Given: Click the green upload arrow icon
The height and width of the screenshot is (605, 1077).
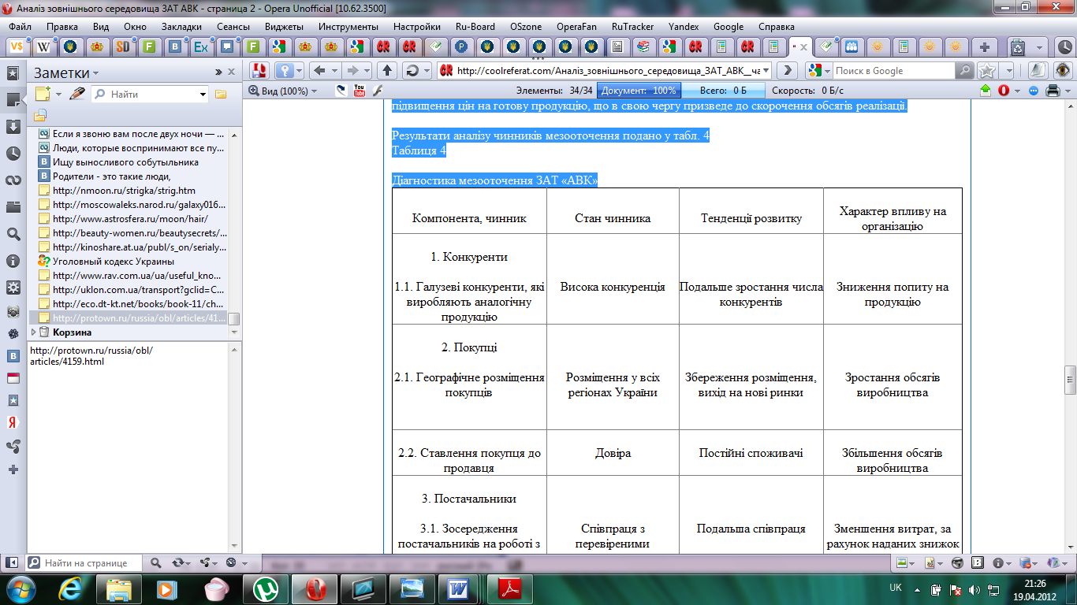Looking at the screenshot, I should (x=986, y=91).
